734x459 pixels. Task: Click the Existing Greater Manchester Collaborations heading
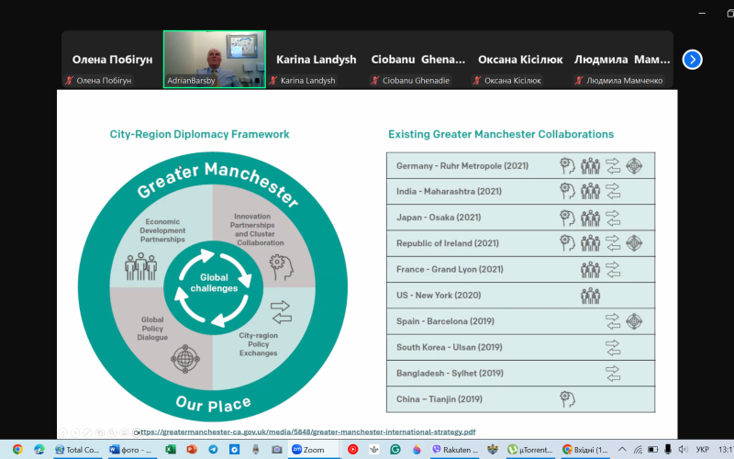pyautogui.click(x=501, y=134)
